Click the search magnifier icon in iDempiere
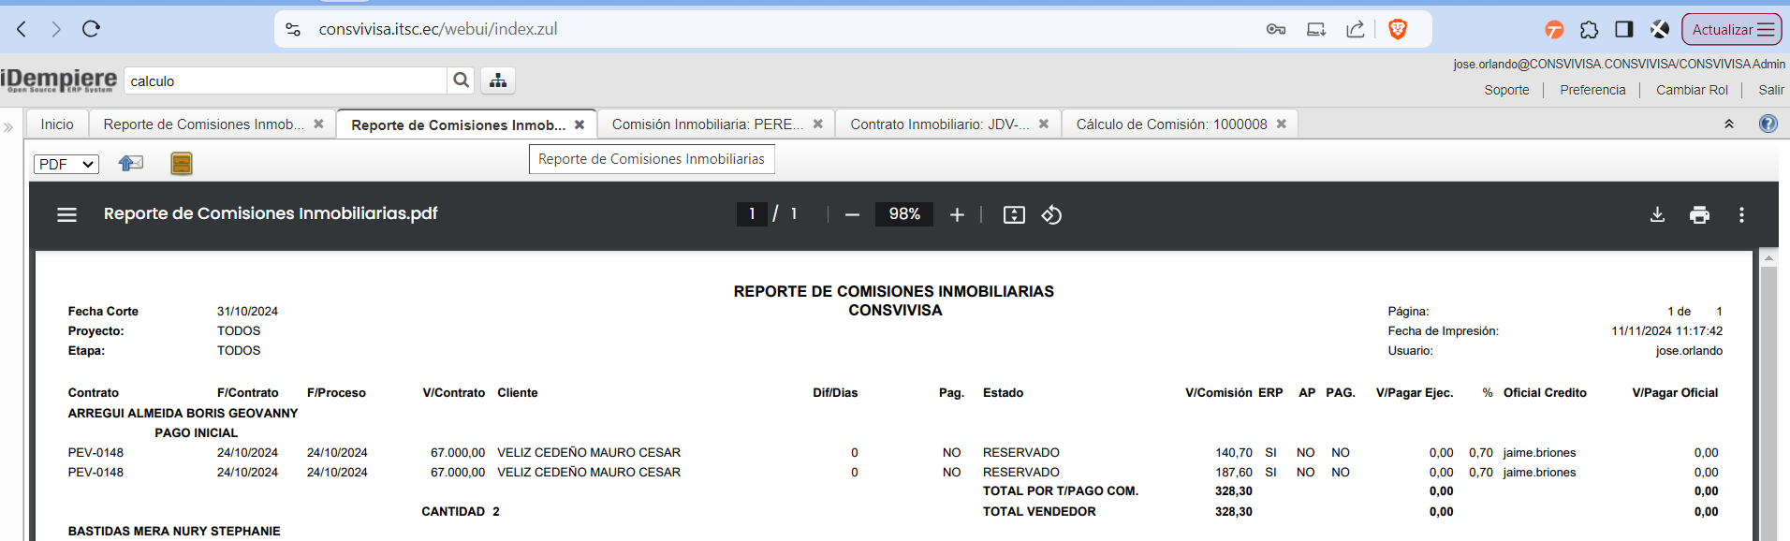Viewport: 1790px width, 541px height. (461, 80)
